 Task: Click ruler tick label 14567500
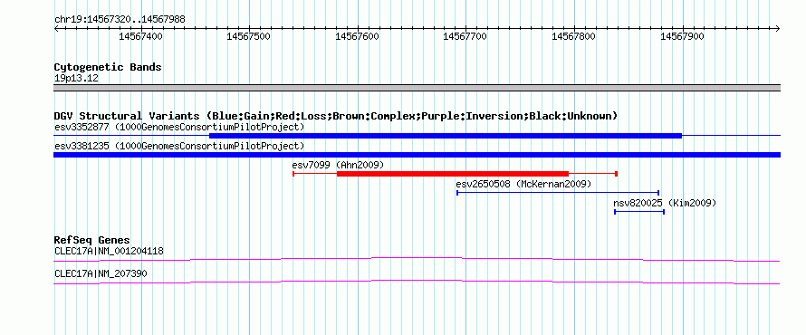249,36
